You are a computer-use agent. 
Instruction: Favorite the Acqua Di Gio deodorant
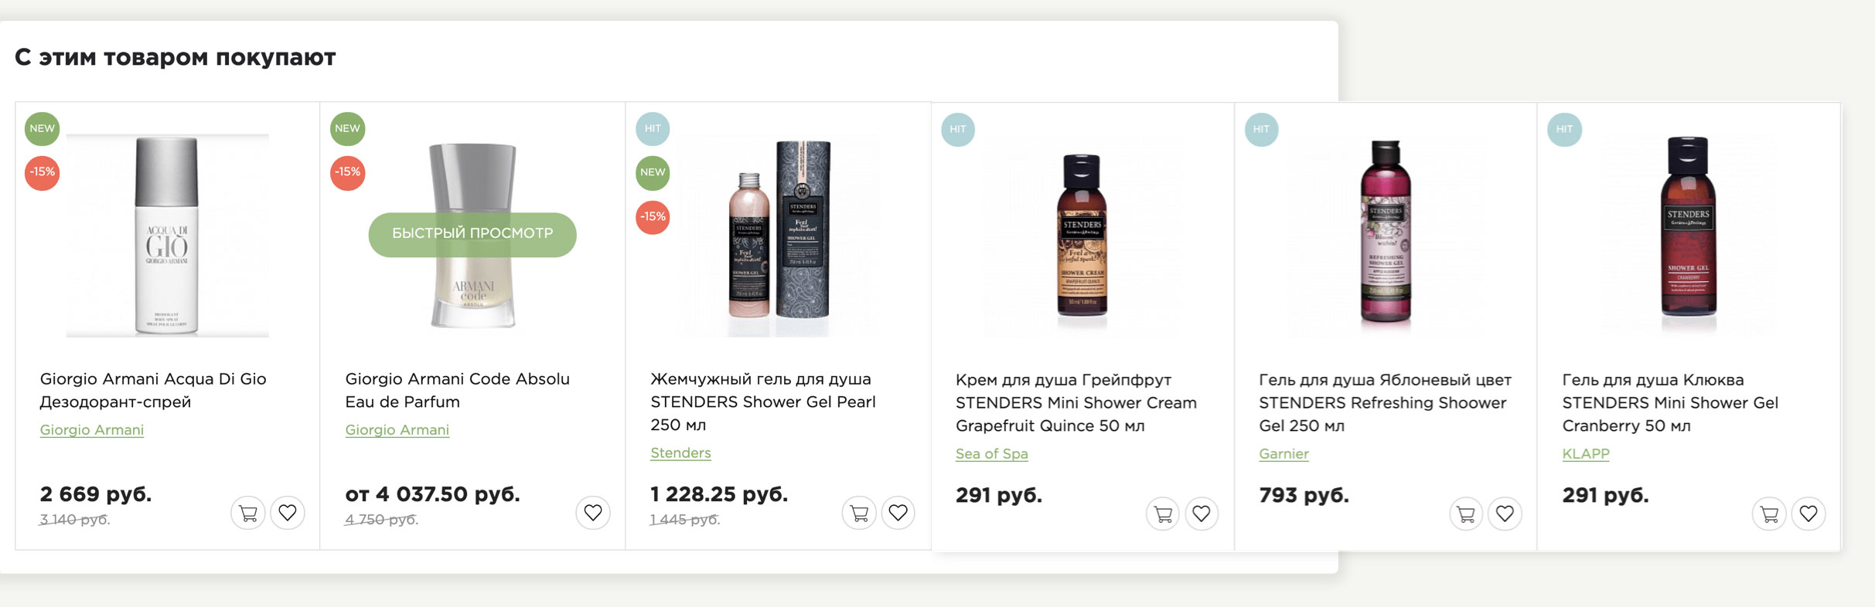coord(288,513)
